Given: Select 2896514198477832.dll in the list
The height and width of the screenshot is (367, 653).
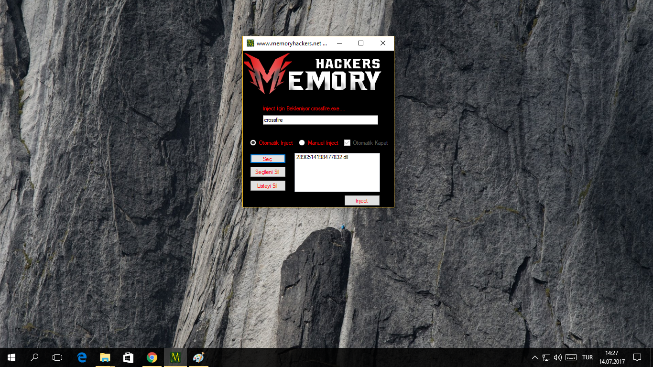Looking at the screenshot, I should click(x=322, y=157).
